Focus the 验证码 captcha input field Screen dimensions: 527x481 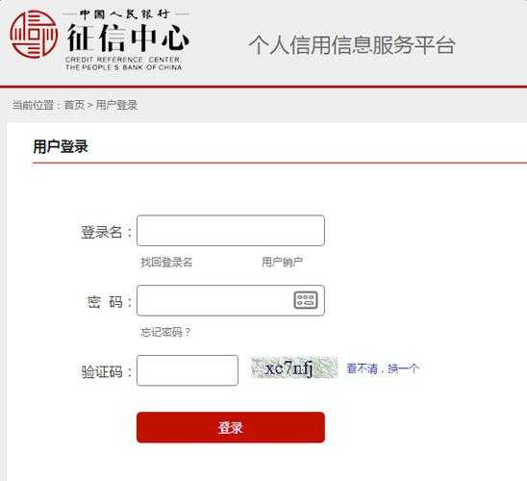(x=188, y=370)
